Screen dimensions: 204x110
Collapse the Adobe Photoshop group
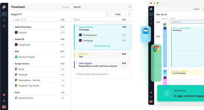(x=13, y=27)
